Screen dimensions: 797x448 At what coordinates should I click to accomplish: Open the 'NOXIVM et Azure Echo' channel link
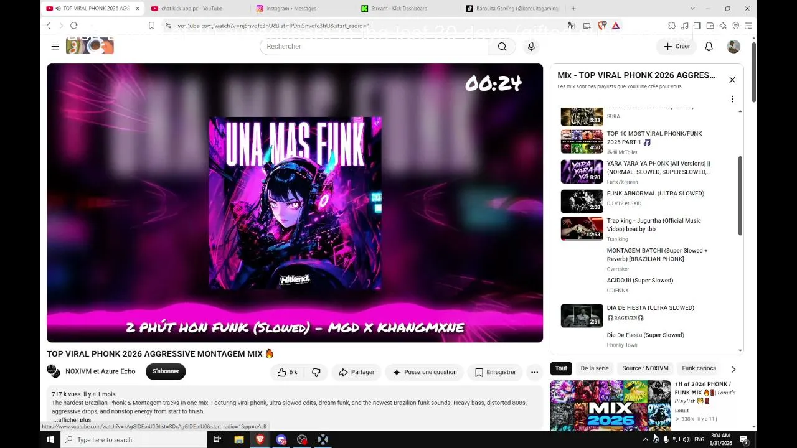(100, 371)
